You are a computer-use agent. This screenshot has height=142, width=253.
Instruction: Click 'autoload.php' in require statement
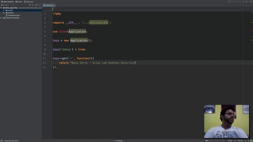98,23
